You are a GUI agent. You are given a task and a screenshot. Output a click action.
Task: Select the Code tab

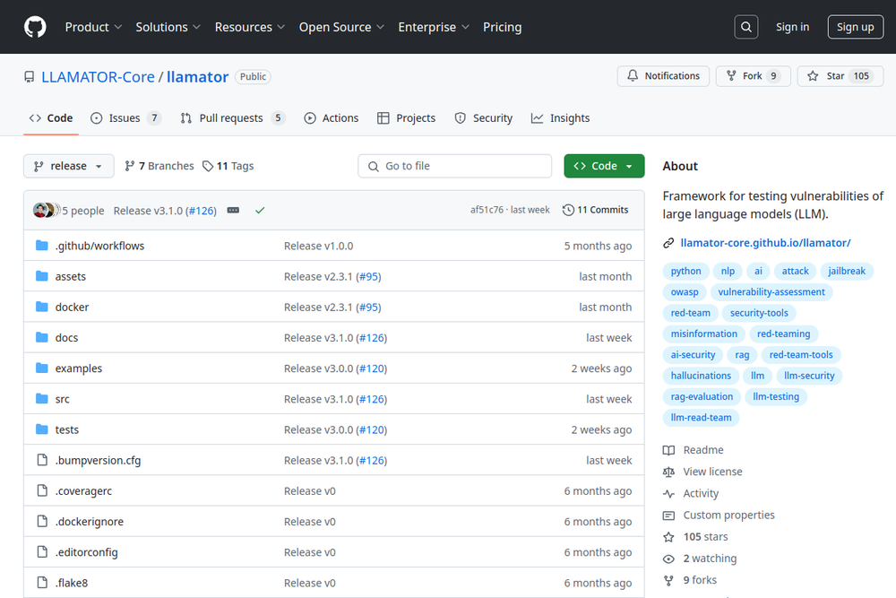click(51, 117)
